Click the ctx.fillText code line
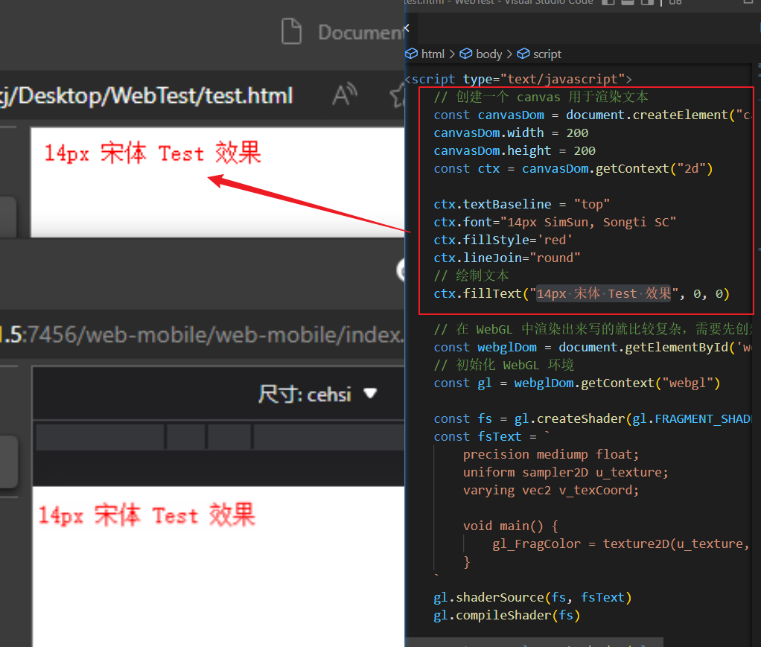761x647 pixels. click(x=582, y=293)
